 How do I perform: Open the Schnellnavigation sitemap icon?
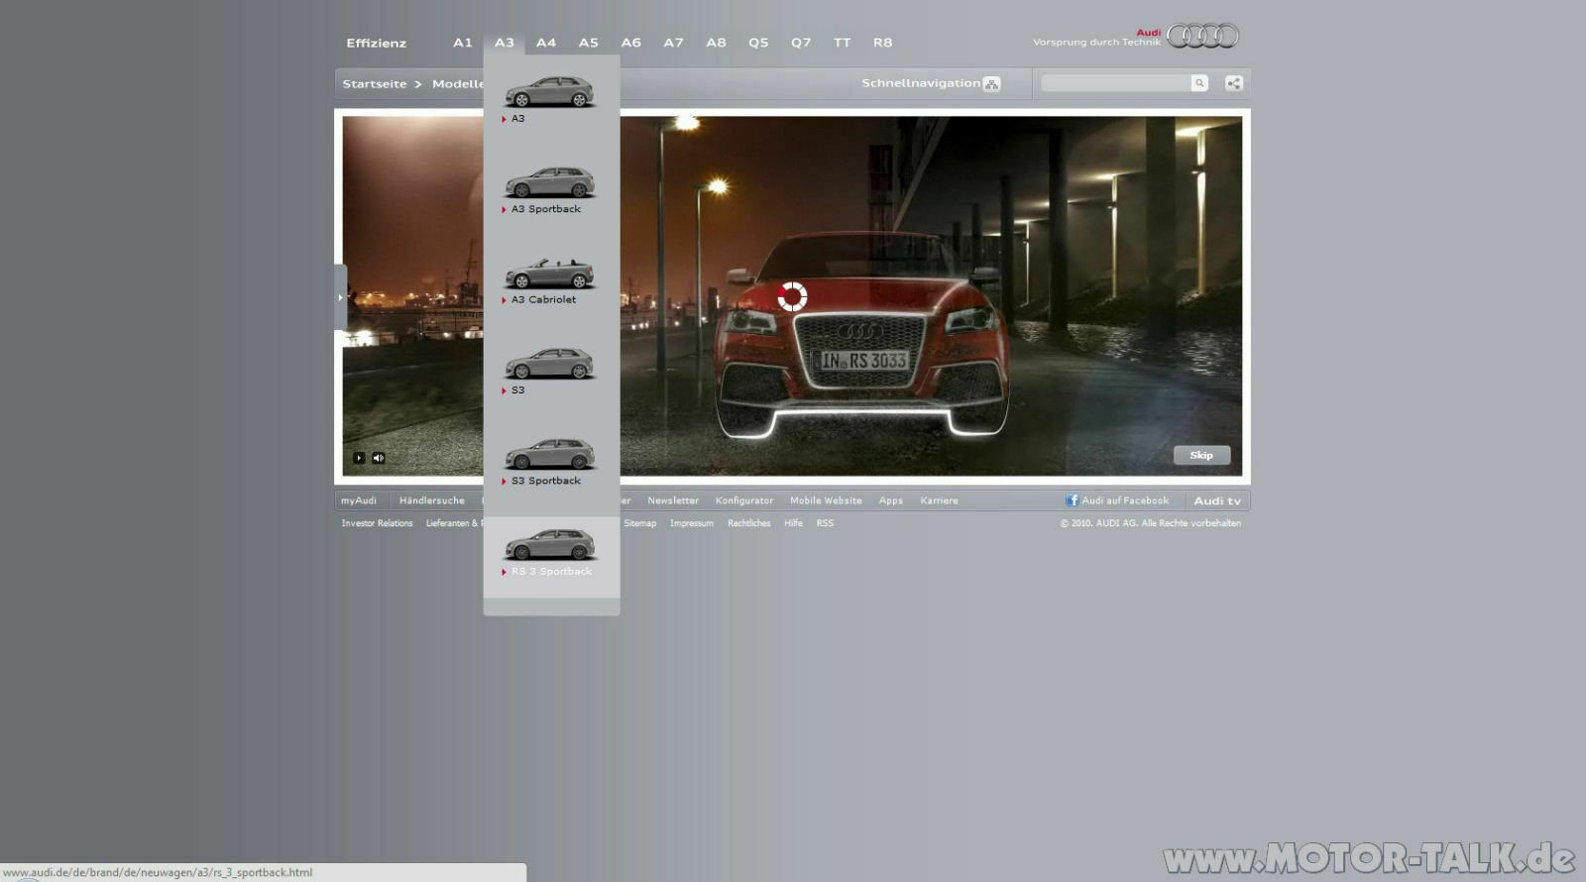click(991, 84)
